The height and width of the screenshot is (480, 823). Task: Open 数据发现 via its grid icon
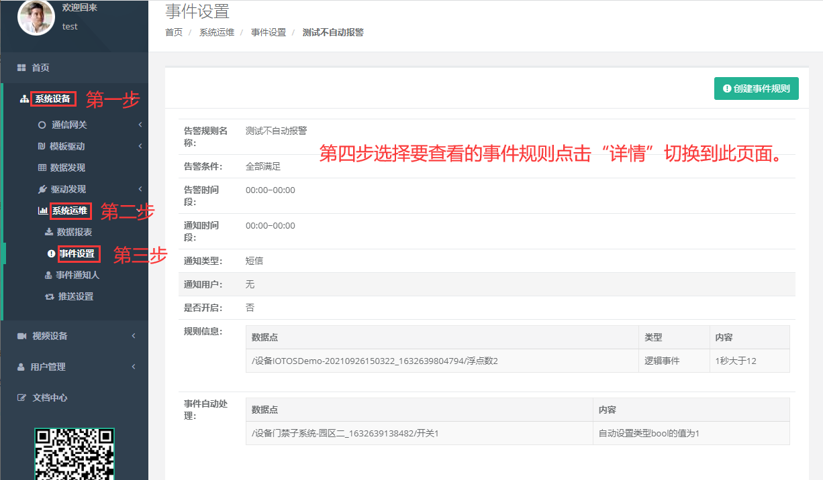(x=42, y=167)
